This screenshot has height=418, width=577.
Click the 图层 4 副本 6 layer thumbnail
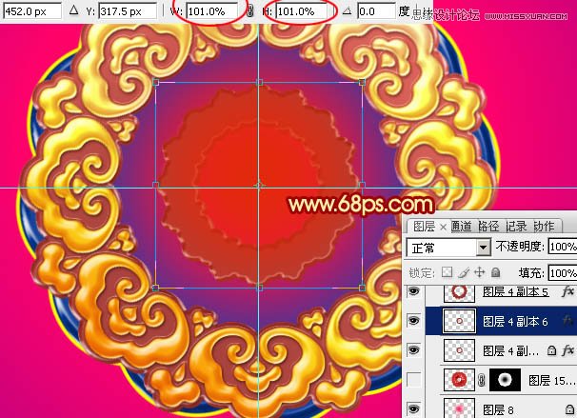coord(459,321)
